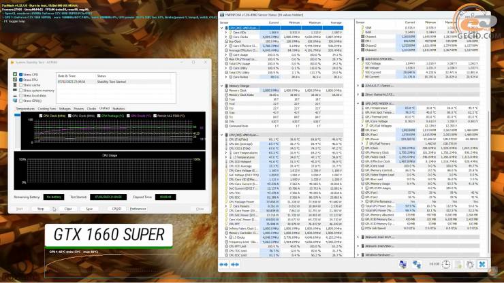504x283 pixels.
Task: Click the blue X close icon in HWiNFO toolbar
Action: [482, 265]
